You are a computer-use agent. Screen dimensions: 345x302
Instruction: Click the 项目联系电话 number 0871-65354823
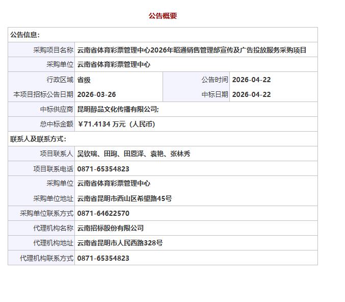click(x=103, y=169)
